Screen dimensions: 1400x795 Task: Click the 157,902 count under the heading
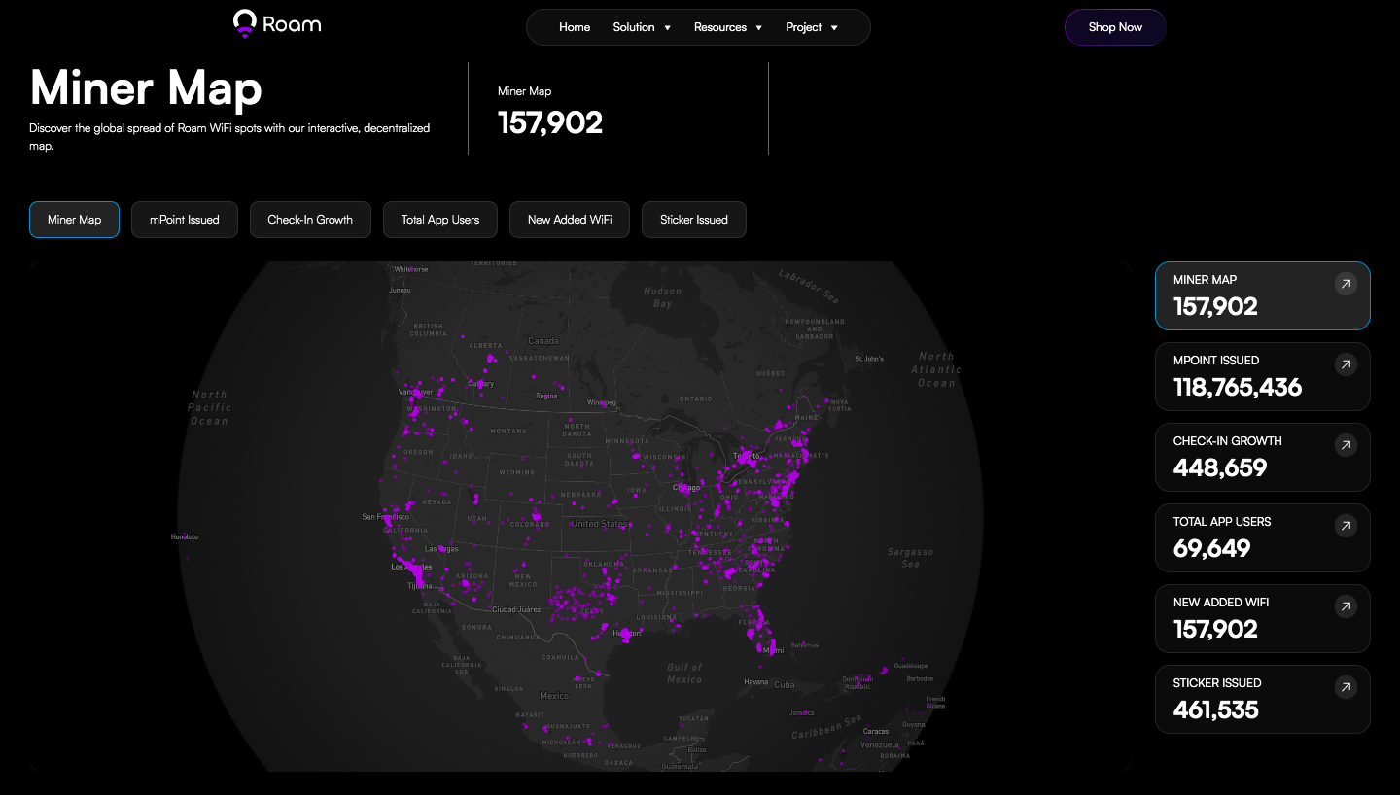point(550,122)
